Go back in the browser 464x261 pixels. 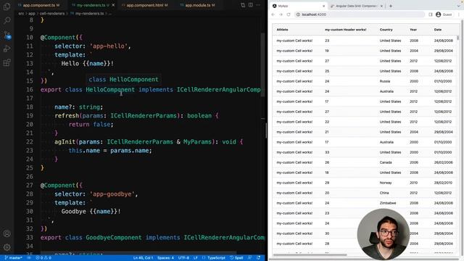pos(273,14)
